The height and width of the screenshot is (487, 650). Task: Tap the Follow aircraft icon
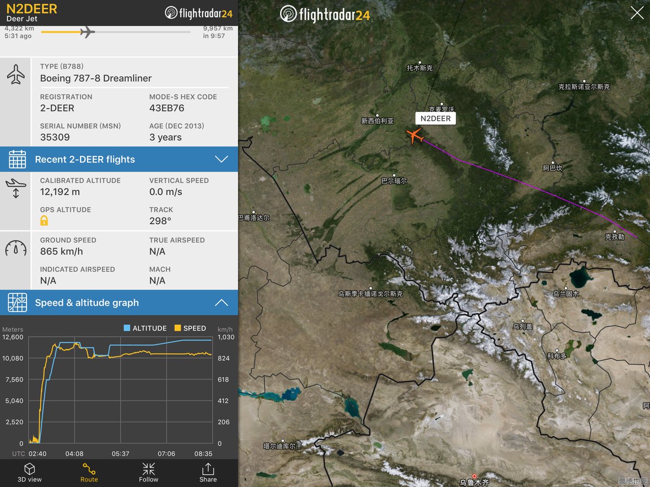click(x=148, y=472)
